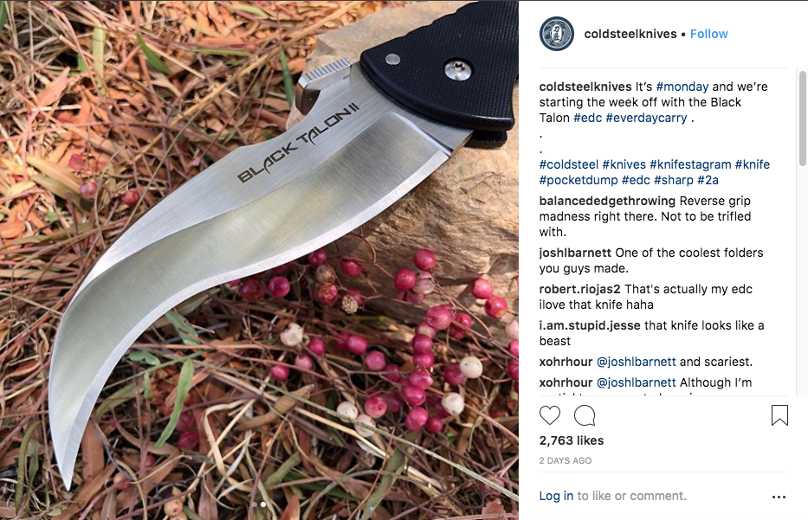Select the first carousel dot indicator
Viewport: 808px width, 520px height.
255,504
